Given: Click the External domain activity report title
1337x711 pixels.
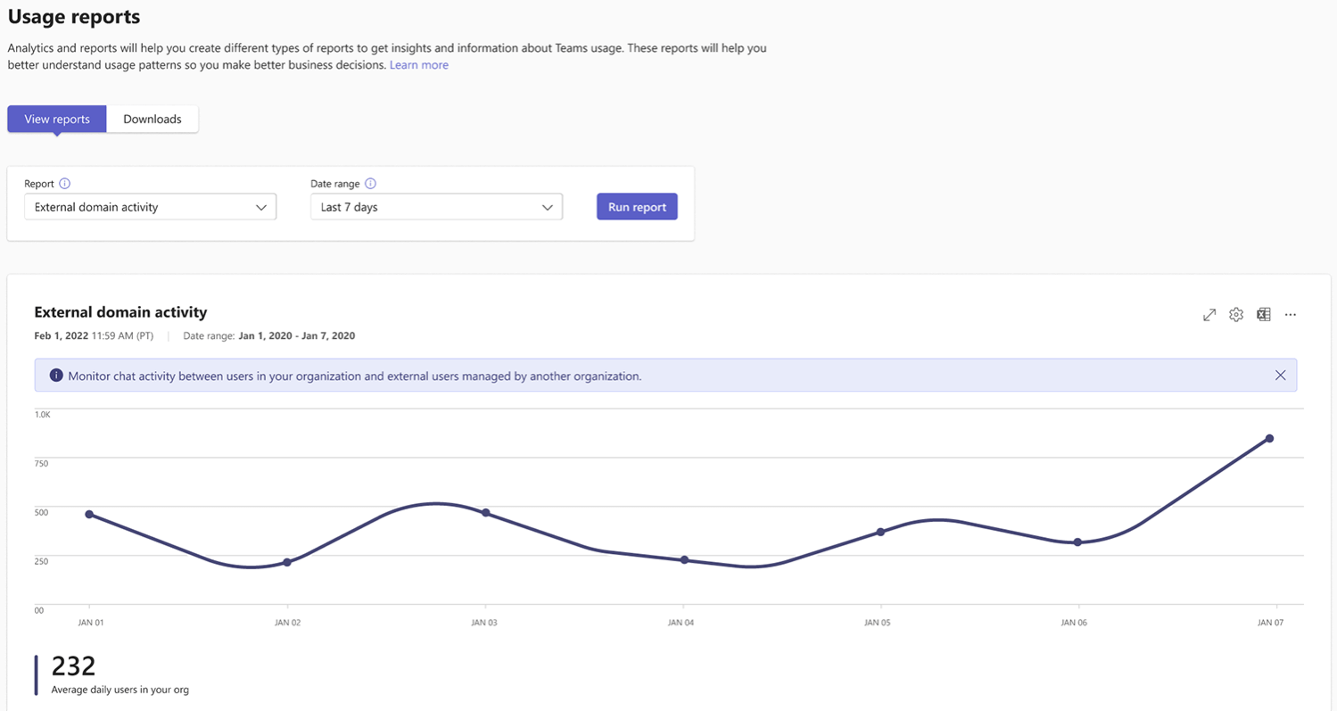Looking at the screenshot, I should coord(120,312).
